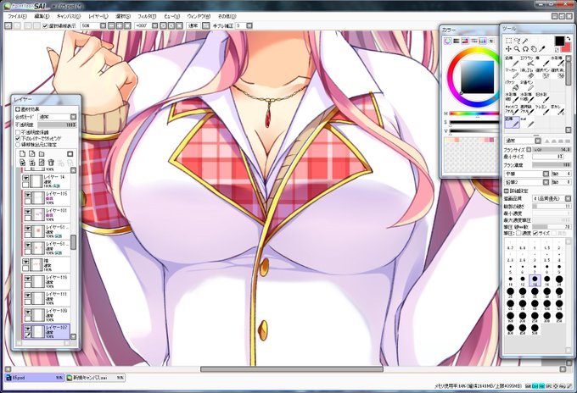The height and width of the screenshot is (393, 577).
Task: Click the horizontal canvas scrollbar thumb
Action: click(292, 369)
